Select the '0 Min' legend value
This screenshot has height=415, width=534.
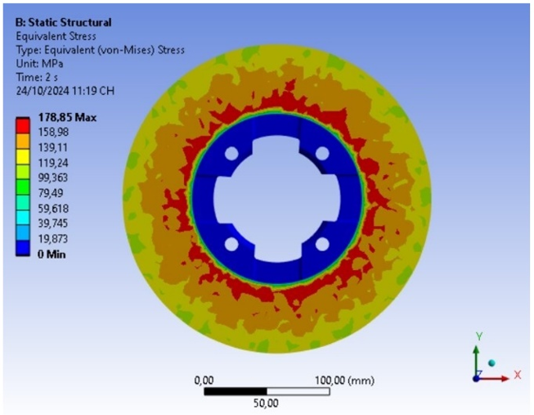click(52, 255)
